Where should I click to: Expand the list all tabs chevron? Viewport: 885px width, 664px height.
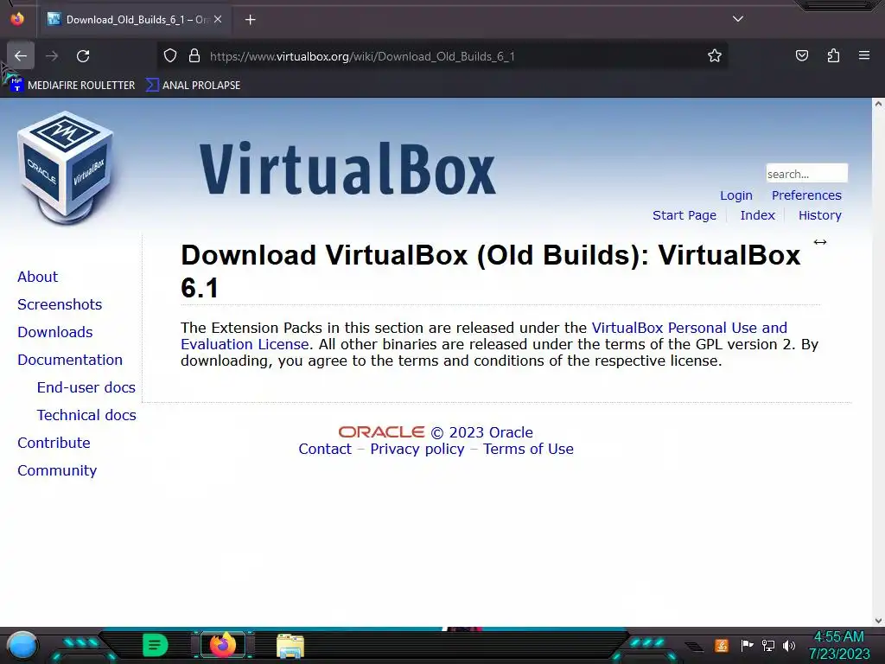point(738,19)
